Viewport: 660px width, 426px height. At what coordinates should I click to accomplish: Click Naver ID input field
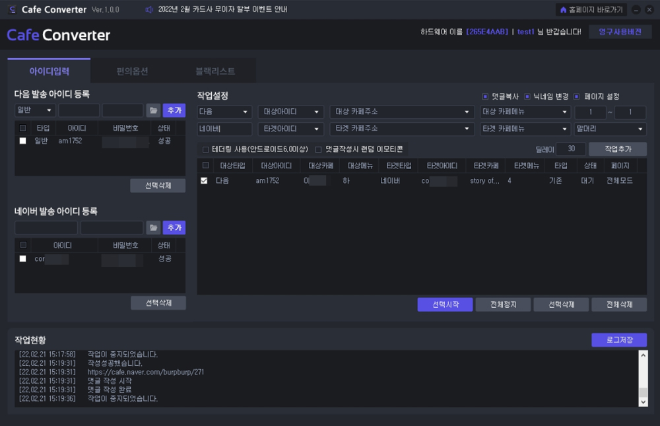pyautogui.click(x=46, y=228)
